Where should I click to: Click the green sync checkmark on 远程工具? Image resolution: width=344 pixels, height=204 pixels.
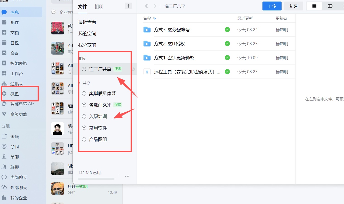[227, 72]
